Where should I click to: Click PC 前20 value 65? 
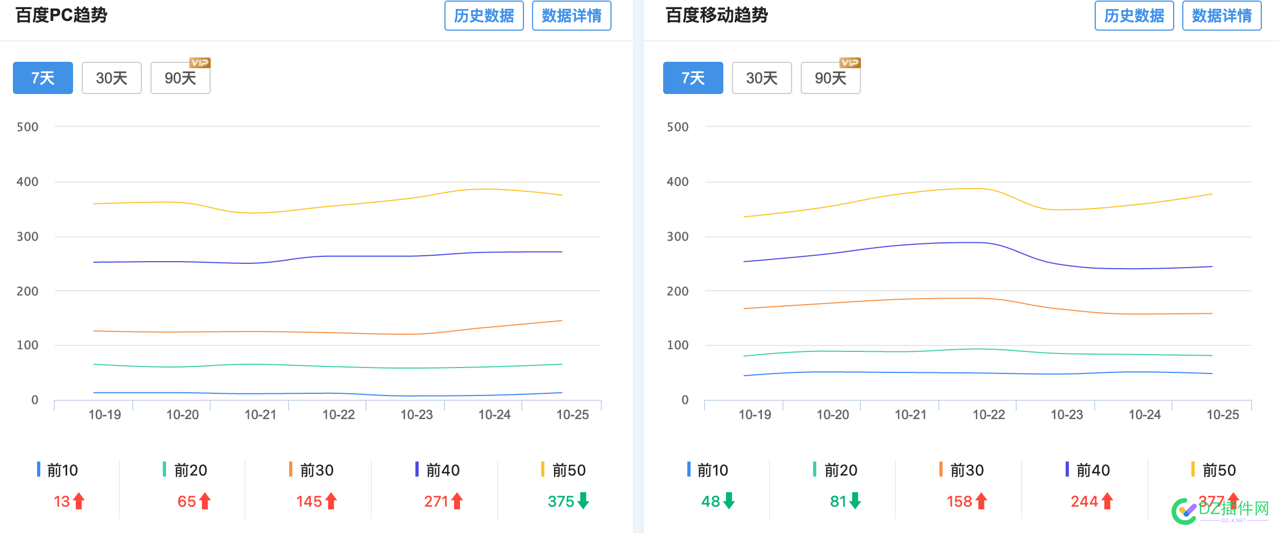coord(187,502)
